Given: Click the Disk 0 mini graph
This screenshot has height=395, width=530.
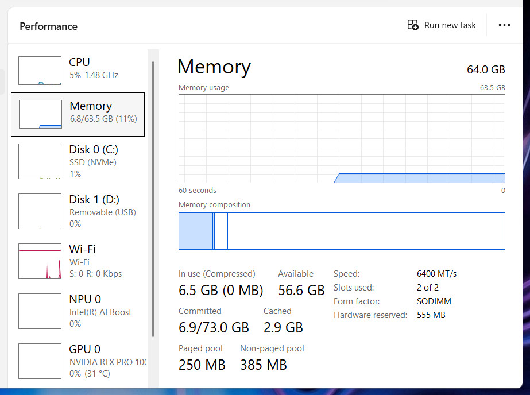Looking at the screenshot, I should [40, 161].
